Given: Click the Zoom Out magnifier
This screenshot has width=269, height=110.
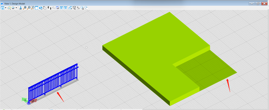Looking at the screenshot, I should point(29,8).
